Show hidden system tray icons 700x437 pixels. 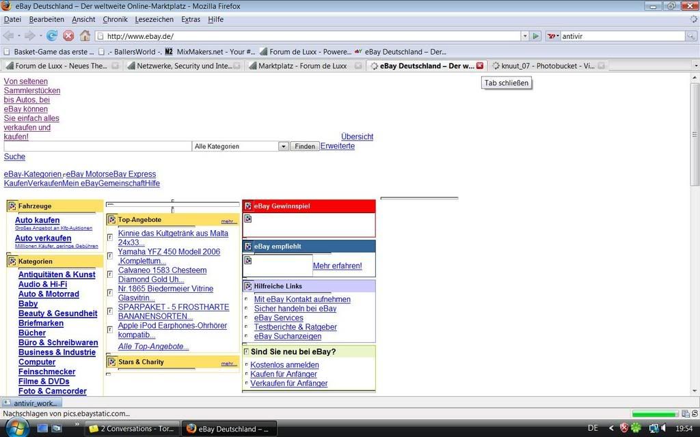pyautogui.click(x=612, y=429)
